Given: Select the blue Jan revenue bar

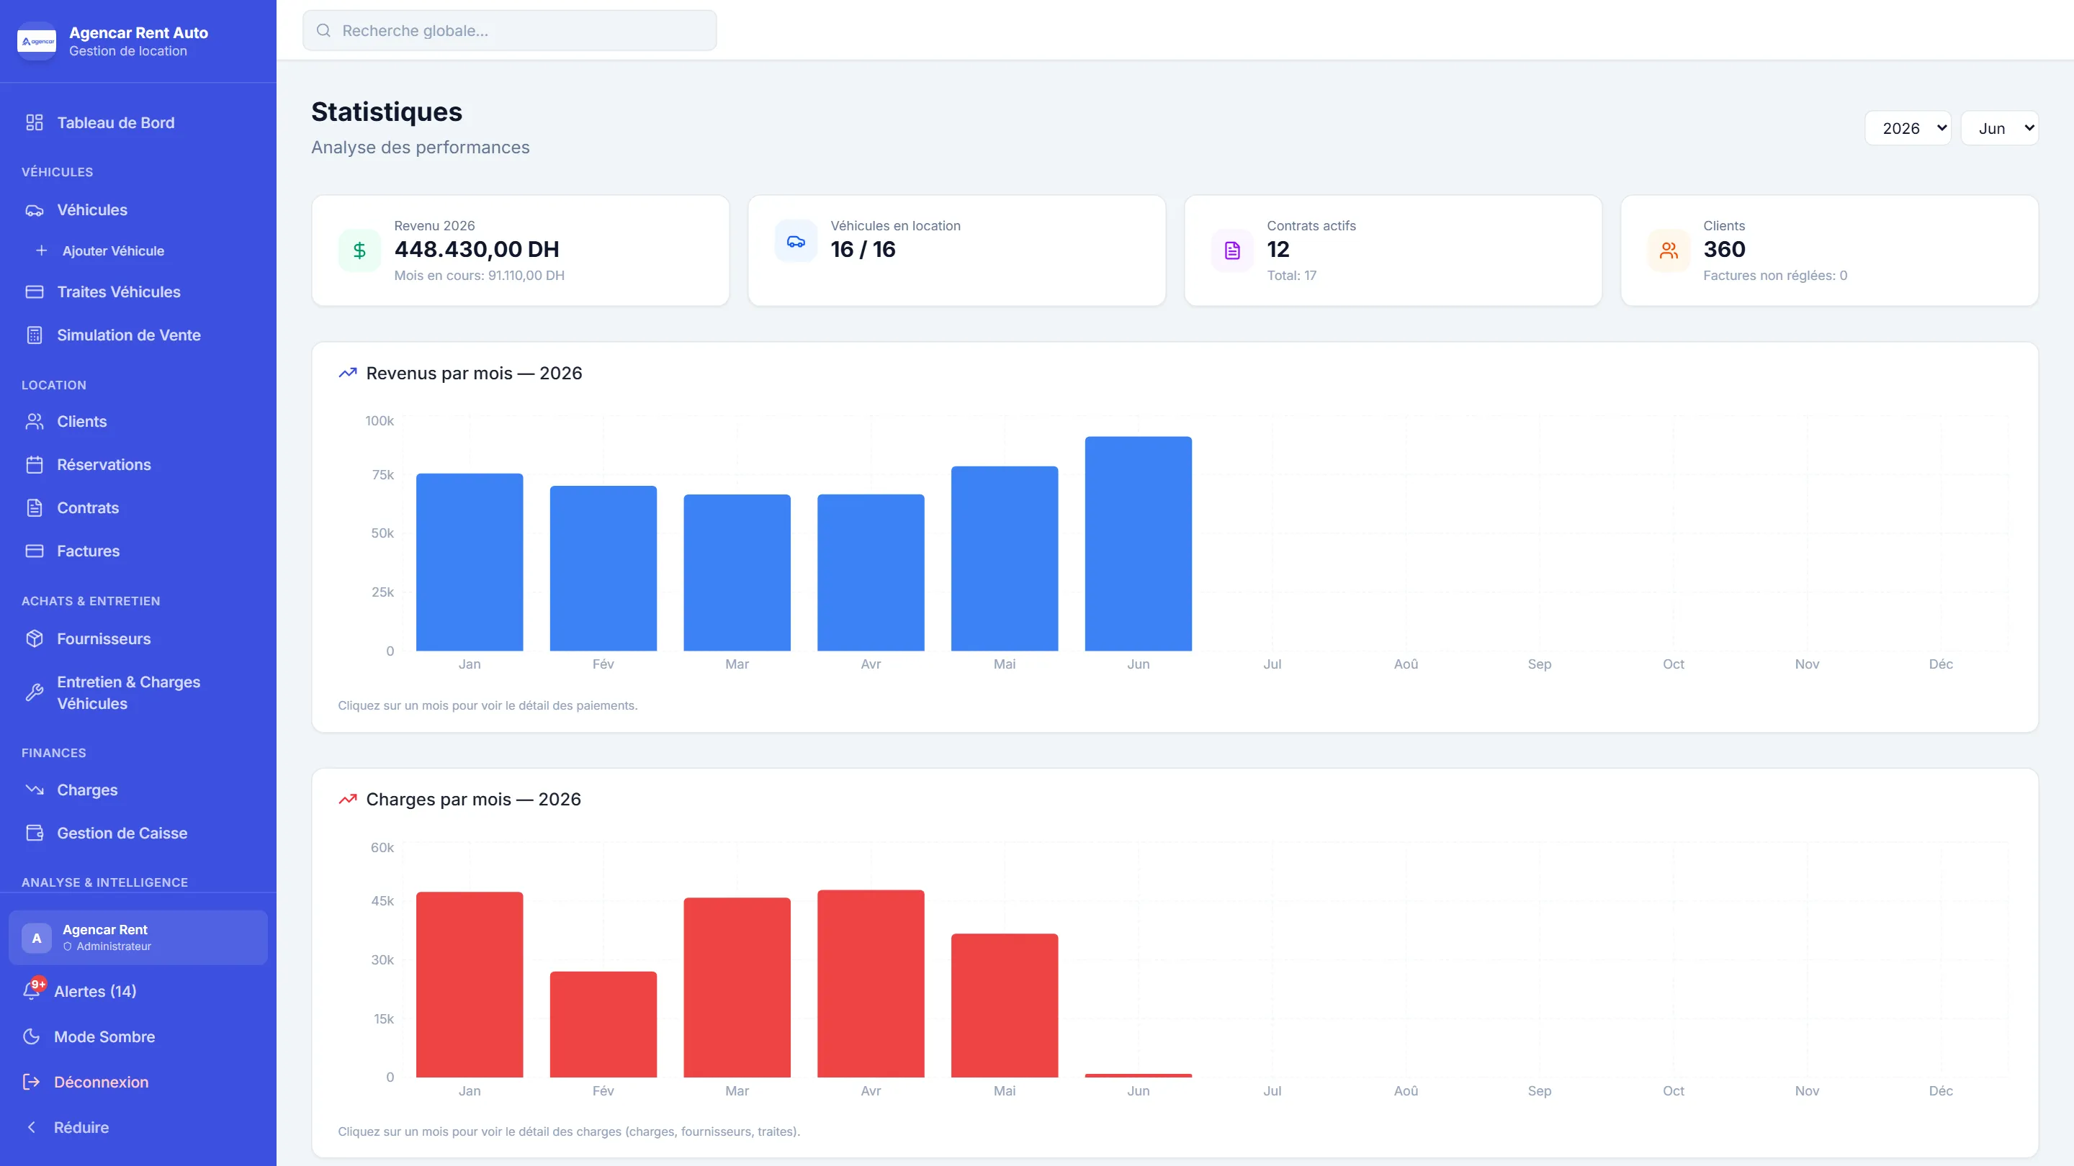Looking at the screenshot, I should [x=470, y=562].
